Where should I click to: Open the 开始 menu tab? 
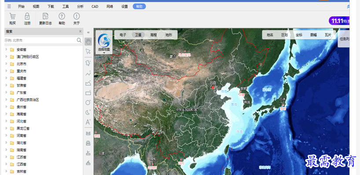[x=21, y=7]
